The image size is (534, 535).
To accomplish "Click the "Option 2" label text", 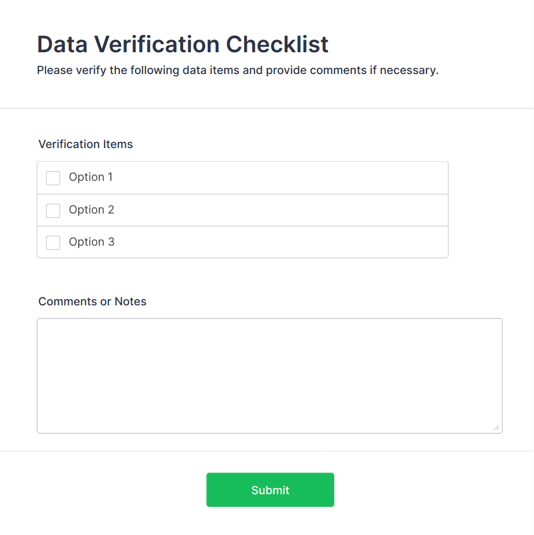I will pyautogui.click(x=91, y=210).
